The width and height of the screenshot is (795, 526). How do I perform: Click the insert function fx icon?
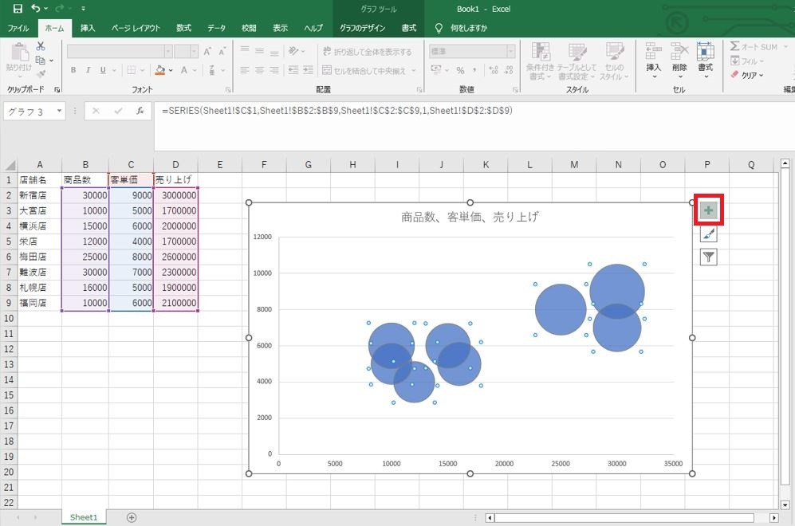[140, 111]
